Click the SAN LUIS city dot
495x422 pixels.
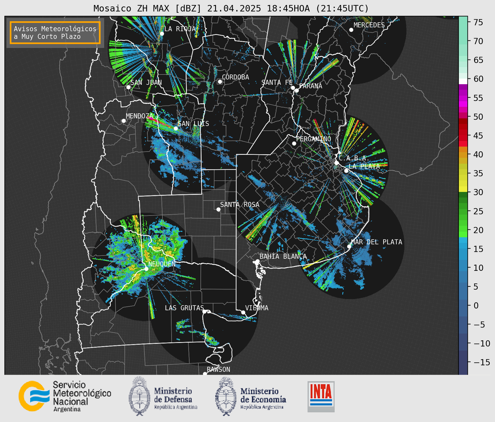click(176, 129)
